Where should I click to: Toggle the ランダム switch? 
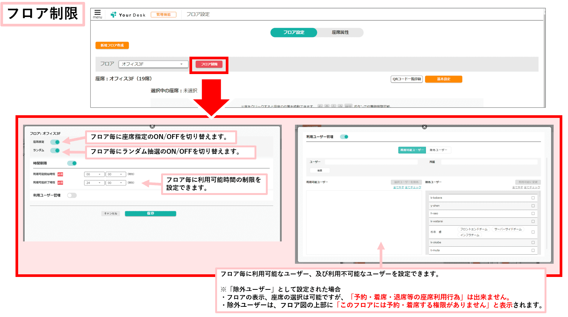55,150
